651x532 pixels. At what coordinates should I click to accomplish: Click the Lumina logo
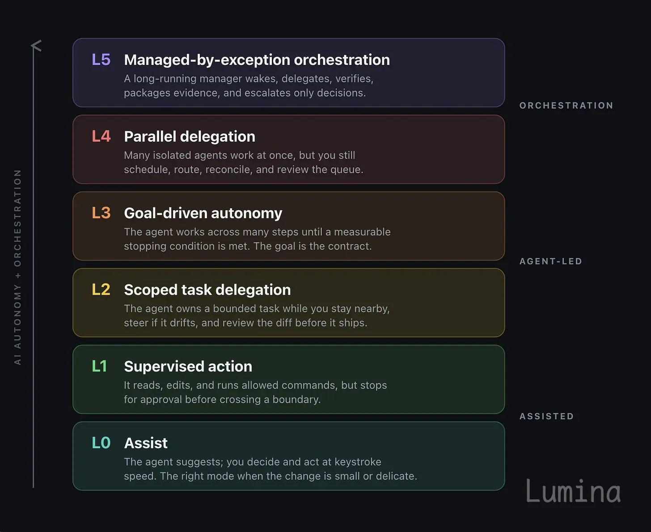coord(573,491)
